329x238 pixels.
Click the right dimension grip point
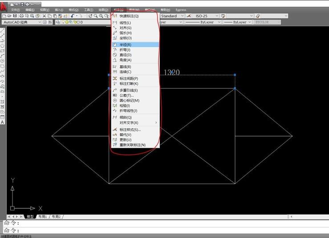pos(235,75)
